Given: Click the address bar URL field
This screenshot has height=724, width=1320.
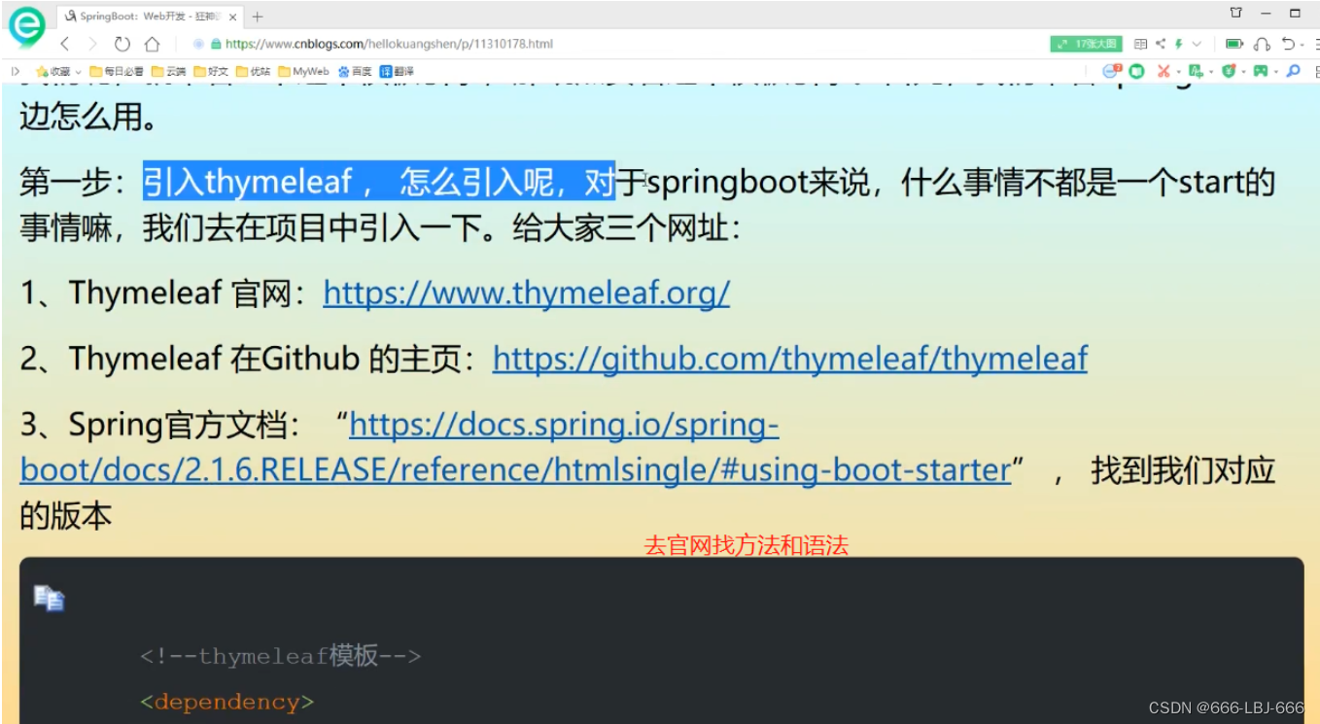Looking at the screenshot, I should (389, 44).
